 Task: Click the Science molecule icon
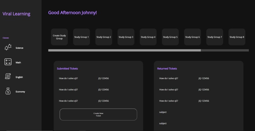(8, 47)
